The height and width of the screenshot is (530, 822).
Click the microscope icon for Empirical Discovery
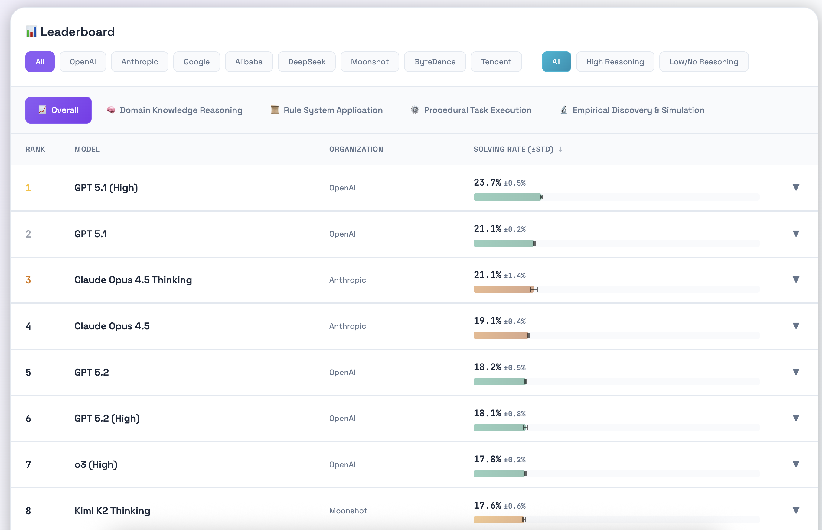pos(564,110)
